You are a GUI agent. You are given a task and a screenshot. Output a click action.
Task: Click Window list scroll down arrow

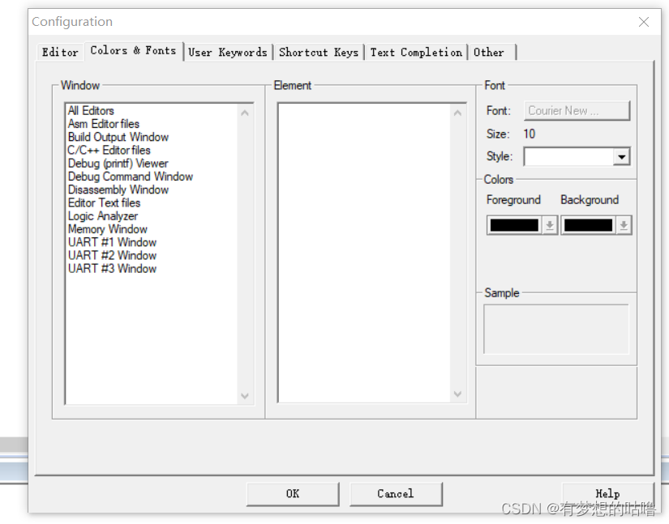244,396
